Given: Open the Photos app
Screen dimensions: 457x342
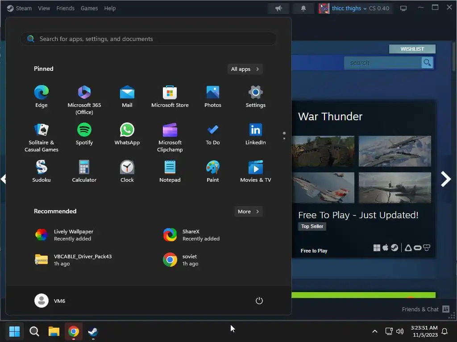Looking at the screenshot, I should (x=213, y=97).
